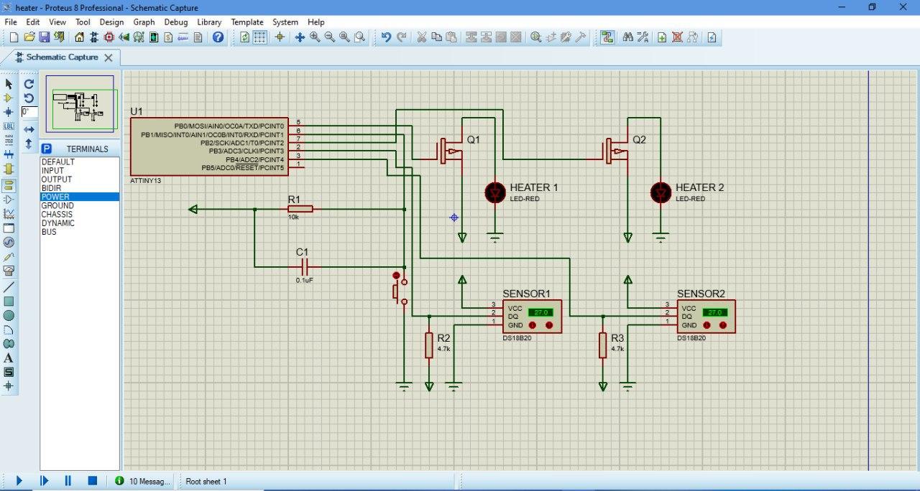Pause the simulation
The width and height of the screenshot is (920, 491).
pyautogui.click(x=68, y=481)
